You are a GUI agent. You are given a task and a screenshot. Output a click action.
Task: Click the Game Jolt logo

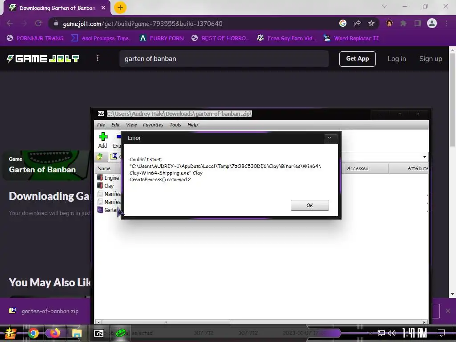43,59
